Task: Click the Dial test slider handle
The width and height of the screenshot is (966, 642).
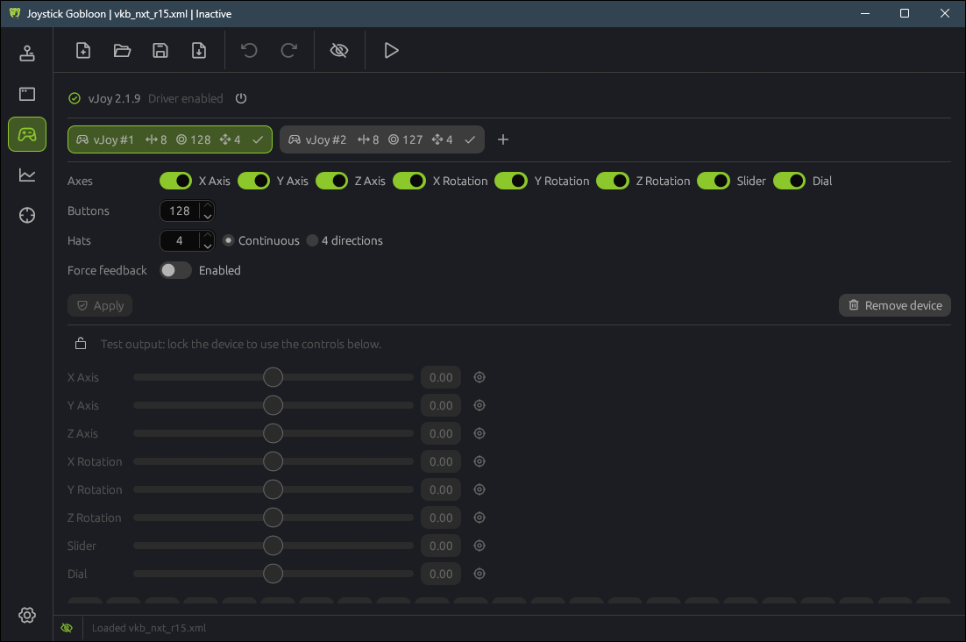Action: coord(273,574)
